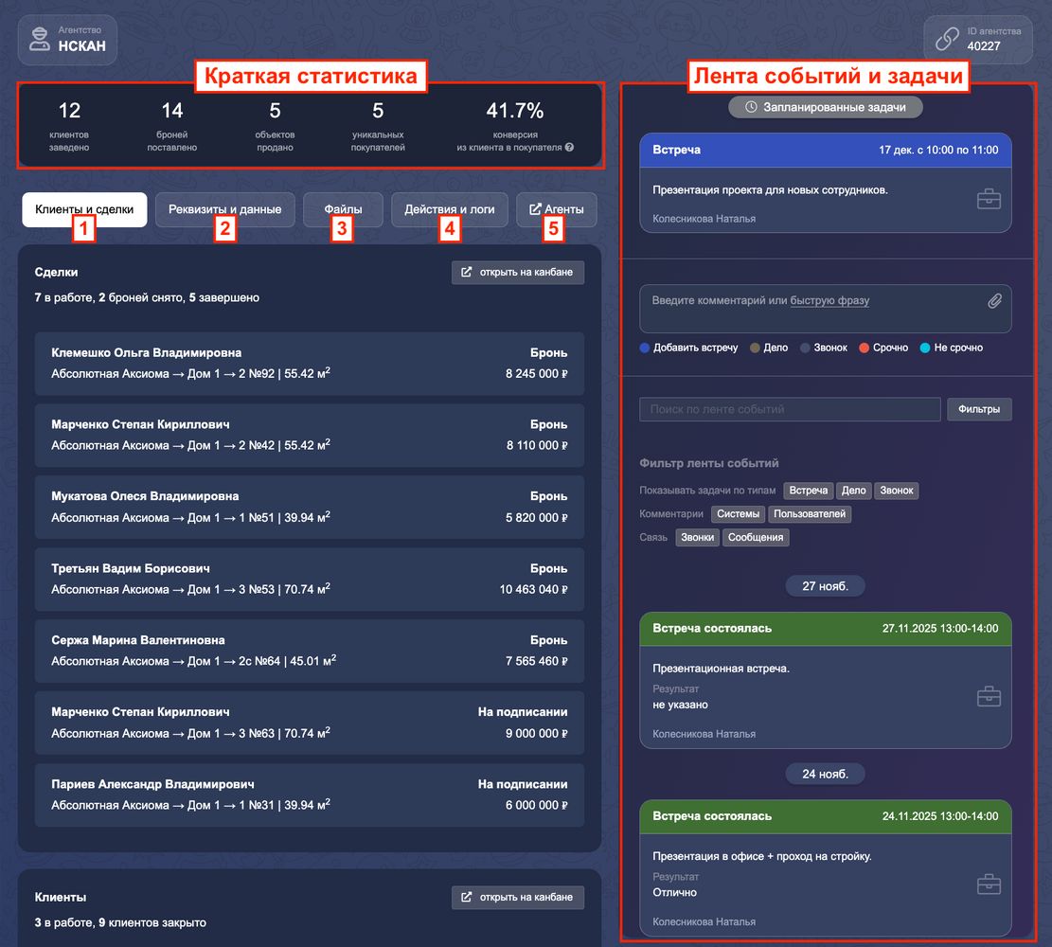1052x947 pixels.
Task: Select the Добавить встречу radio option
Action: (646, 348)
